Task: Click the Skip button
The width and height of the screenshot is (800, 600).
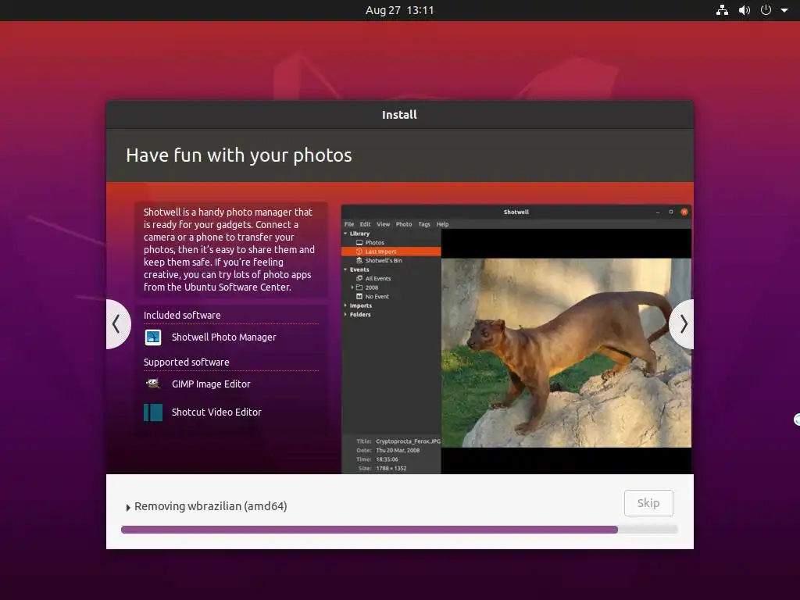Action: point(648,503)
